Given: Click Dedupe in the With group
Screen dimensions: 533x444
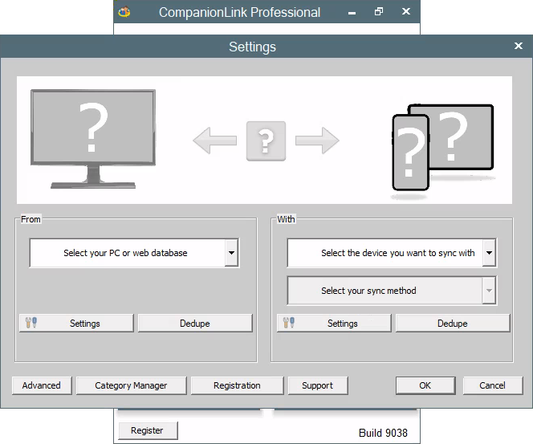Looking at the screenshot, I should click(453, 323).
